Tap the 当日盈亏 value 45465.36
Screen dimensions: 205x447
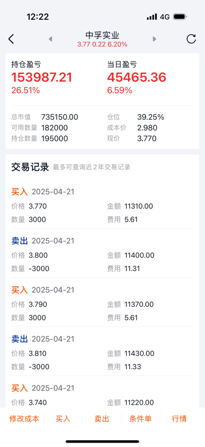137,77
